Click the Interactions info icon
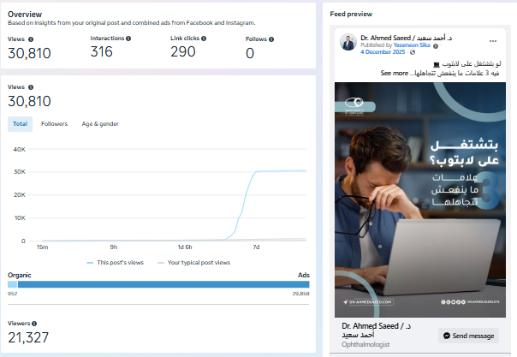This screenshot has height=357, width=517. [x=128, y=39]
